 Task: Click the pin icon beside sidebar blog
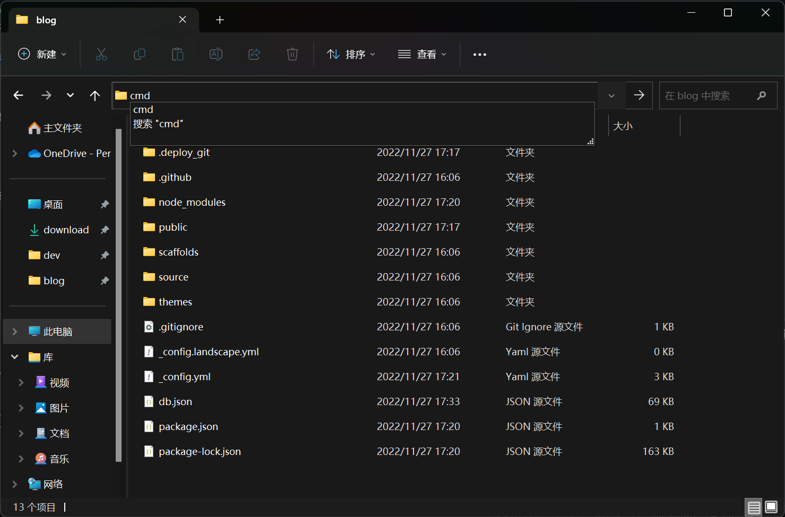pyautogui.click(x=105, y=281)
